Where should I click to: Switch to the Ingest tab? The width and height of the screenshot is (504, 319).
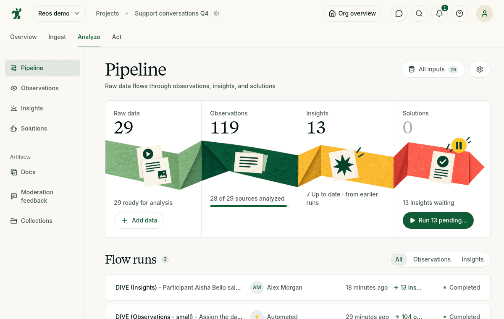click(x=57, y=37)
